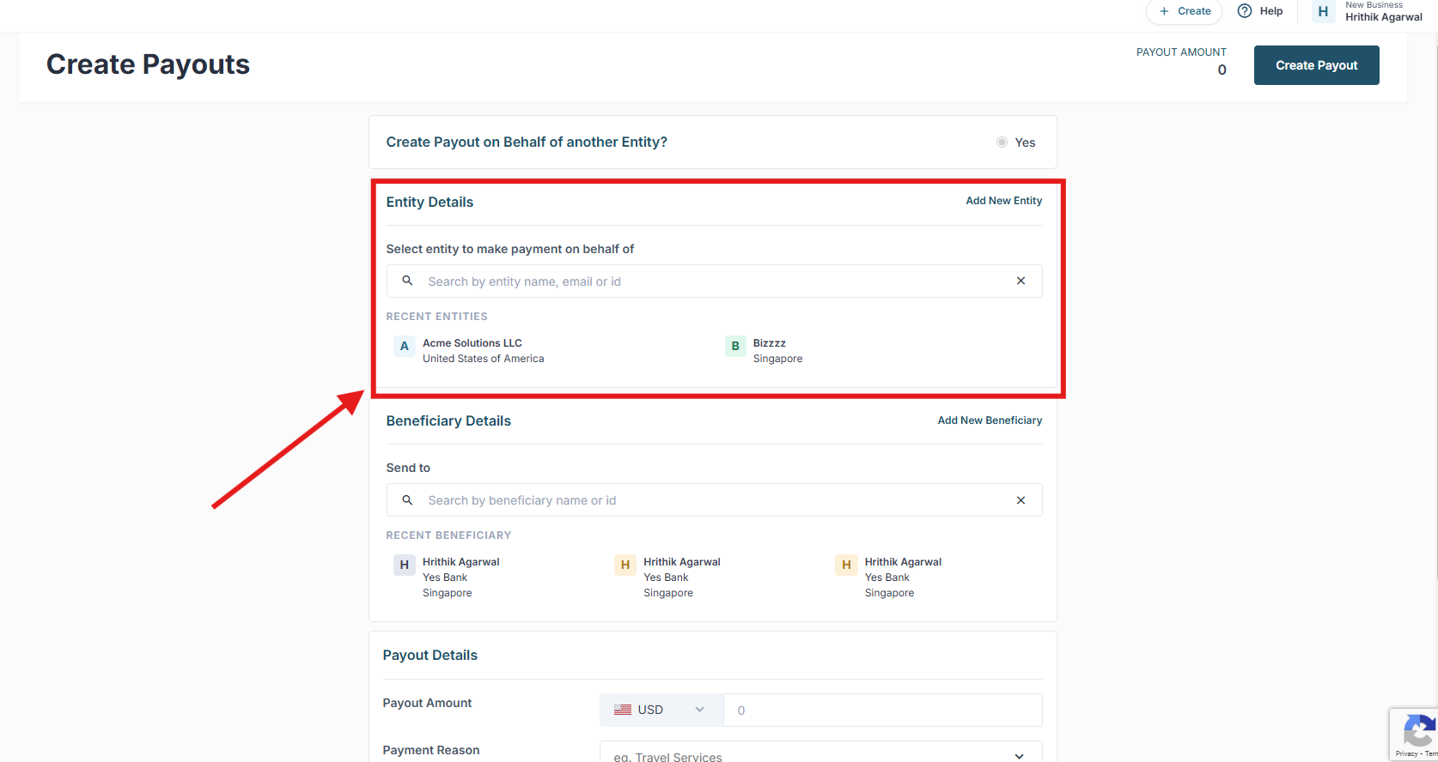Click the Payout Details section title
1438x762 pixels.
point(430,655)
